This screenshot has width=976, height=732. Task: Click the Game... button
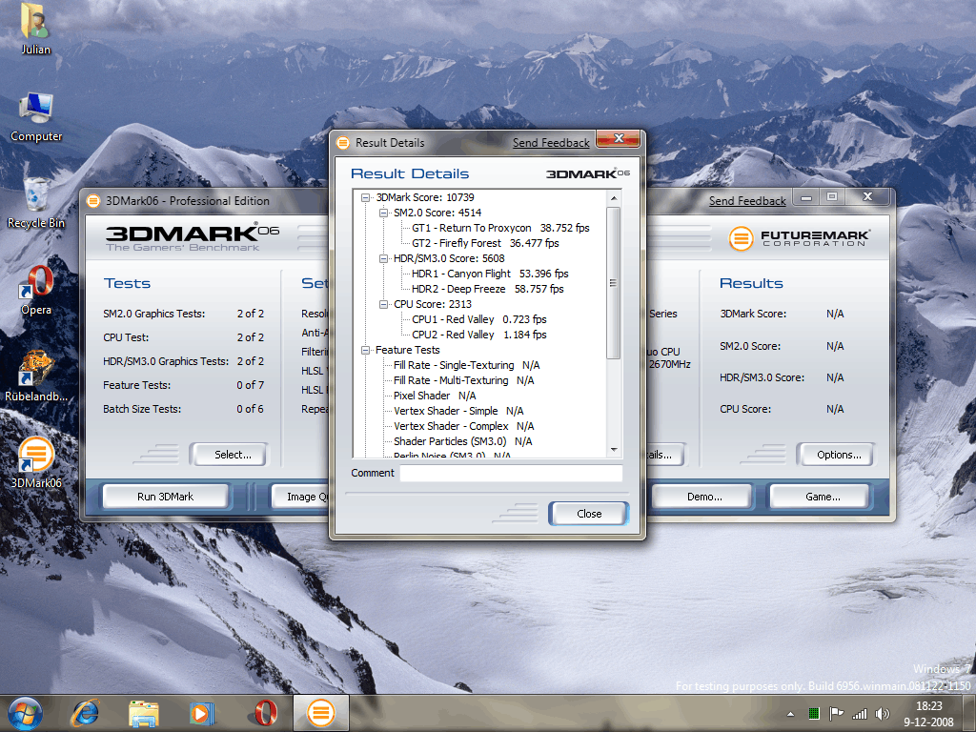click(822, 497)
